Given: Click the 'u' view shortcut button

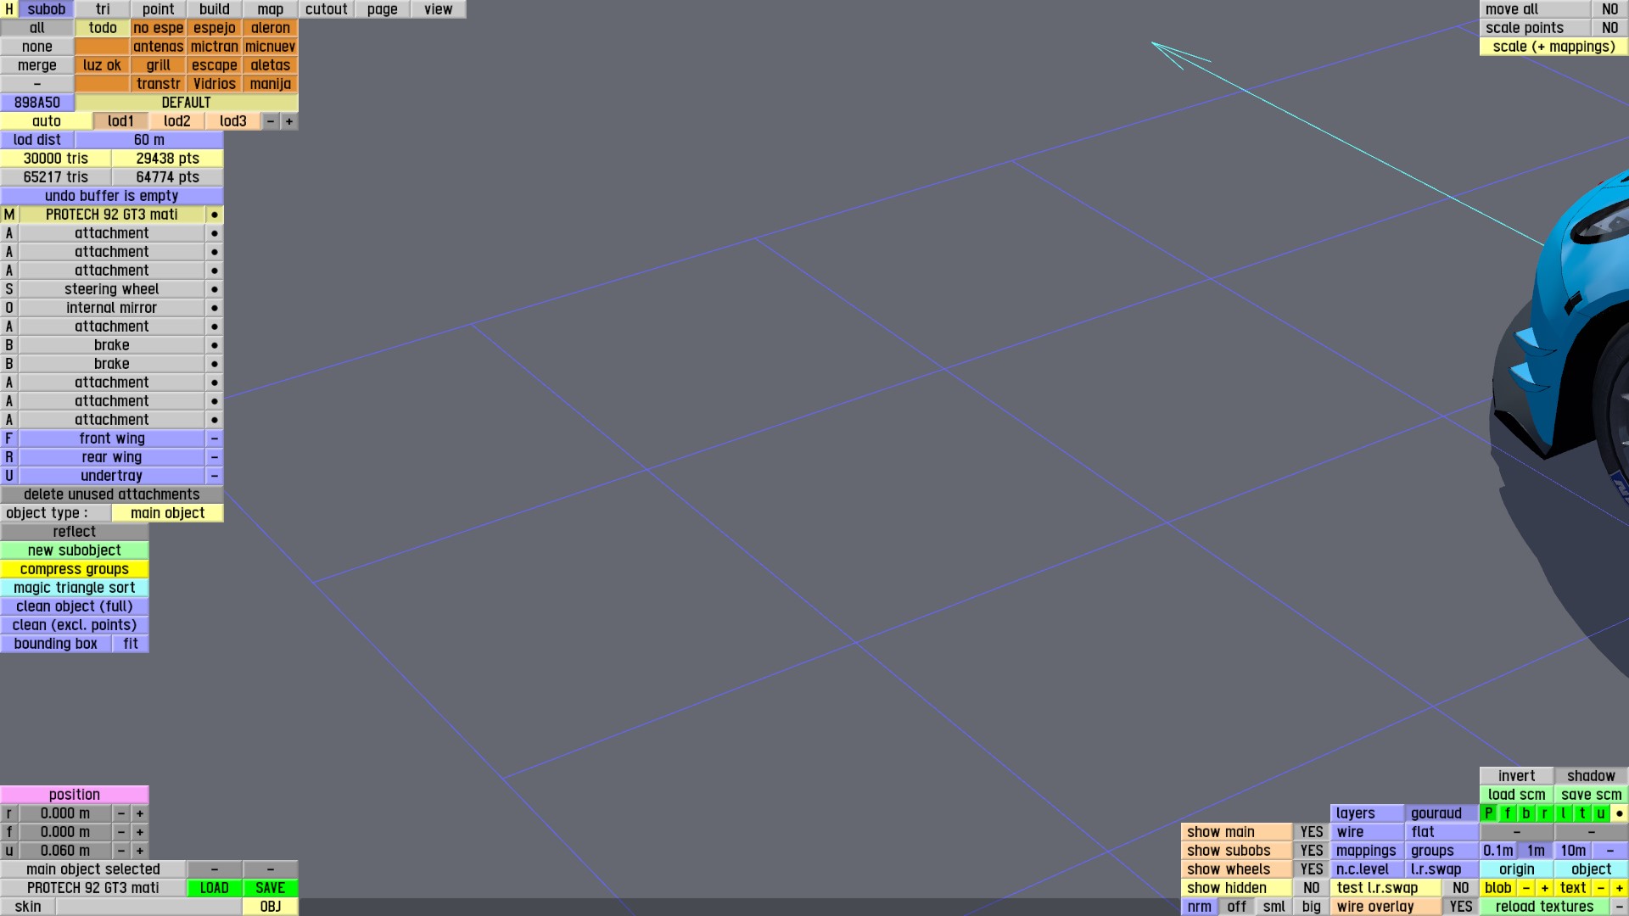Looking at the screenshot, I should (x=1600, y=813).
